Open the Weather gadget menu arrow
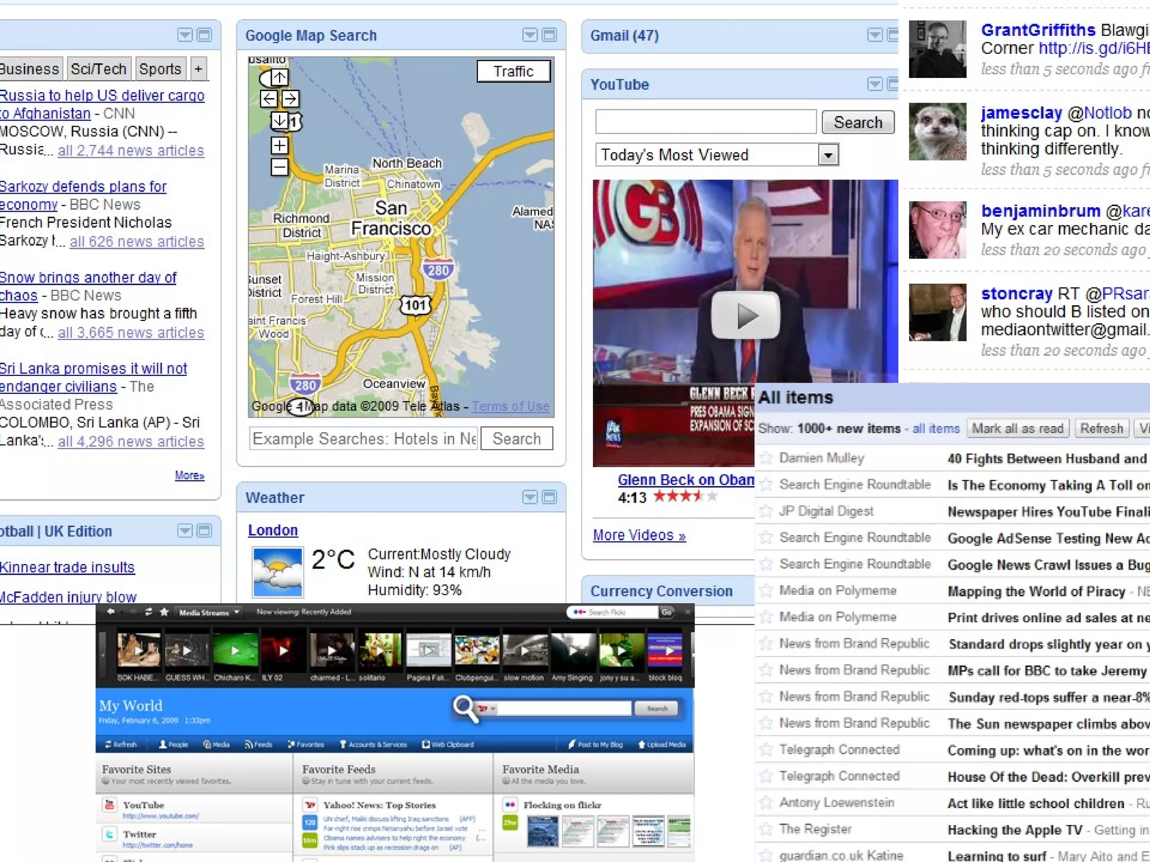 click(530, 497)
